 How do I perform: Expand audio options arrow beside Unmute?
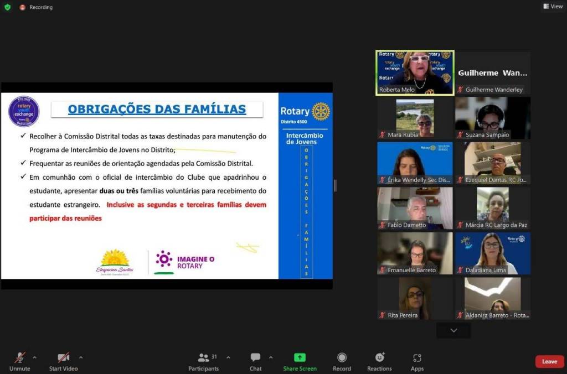(35, 357)
